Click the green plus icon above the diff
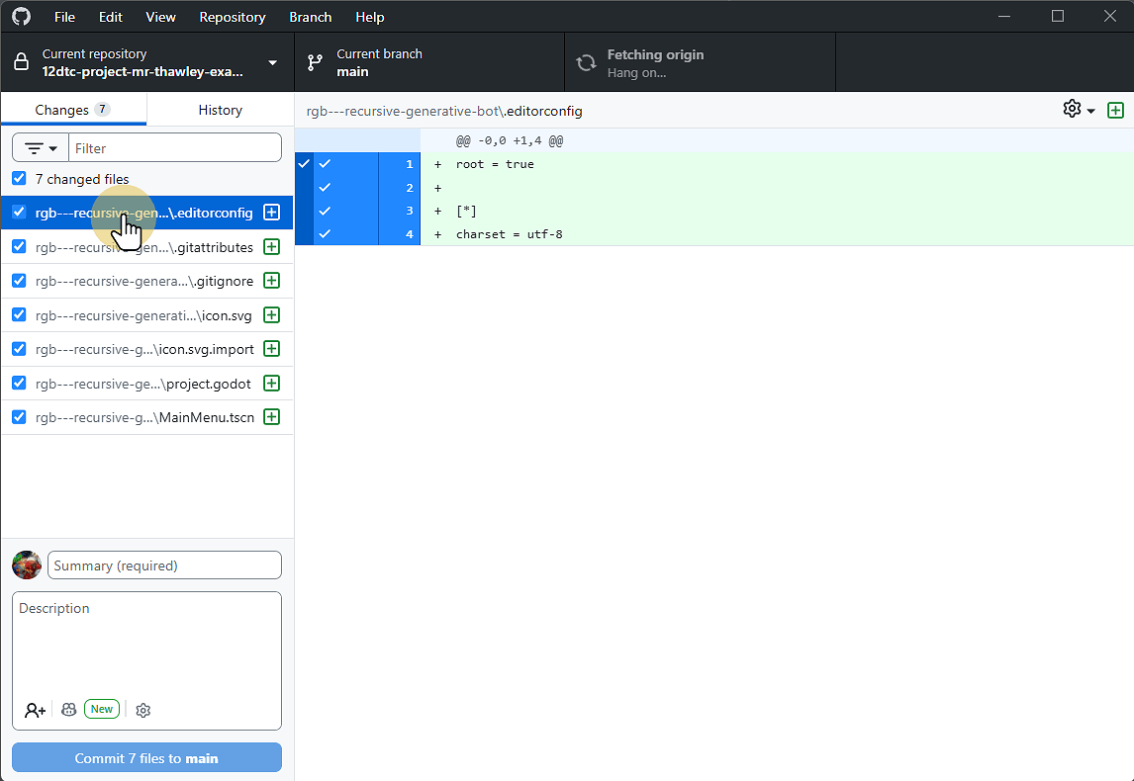The image size is (1134, 781). click(1116, 110)
